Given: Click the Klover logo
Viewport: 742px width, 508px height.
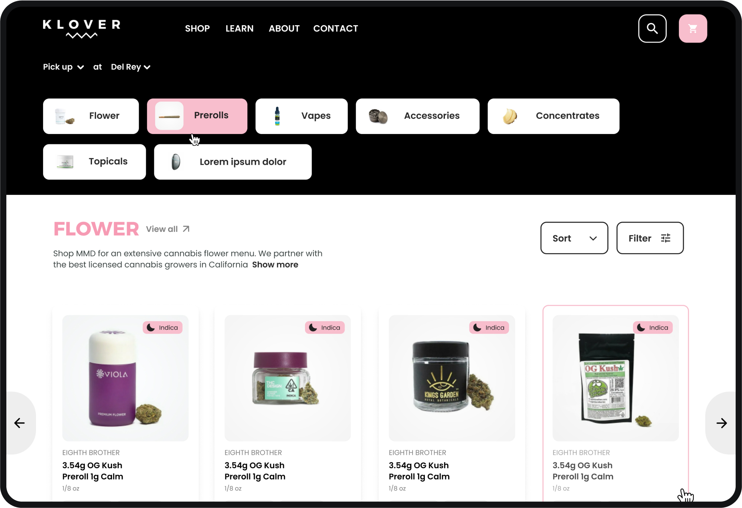Looking at the screenshot, I should click(82, 29).
